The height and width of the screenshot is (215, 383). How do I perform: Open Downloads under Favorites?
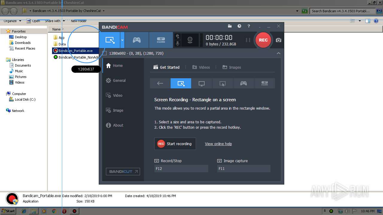click(23, 43)
